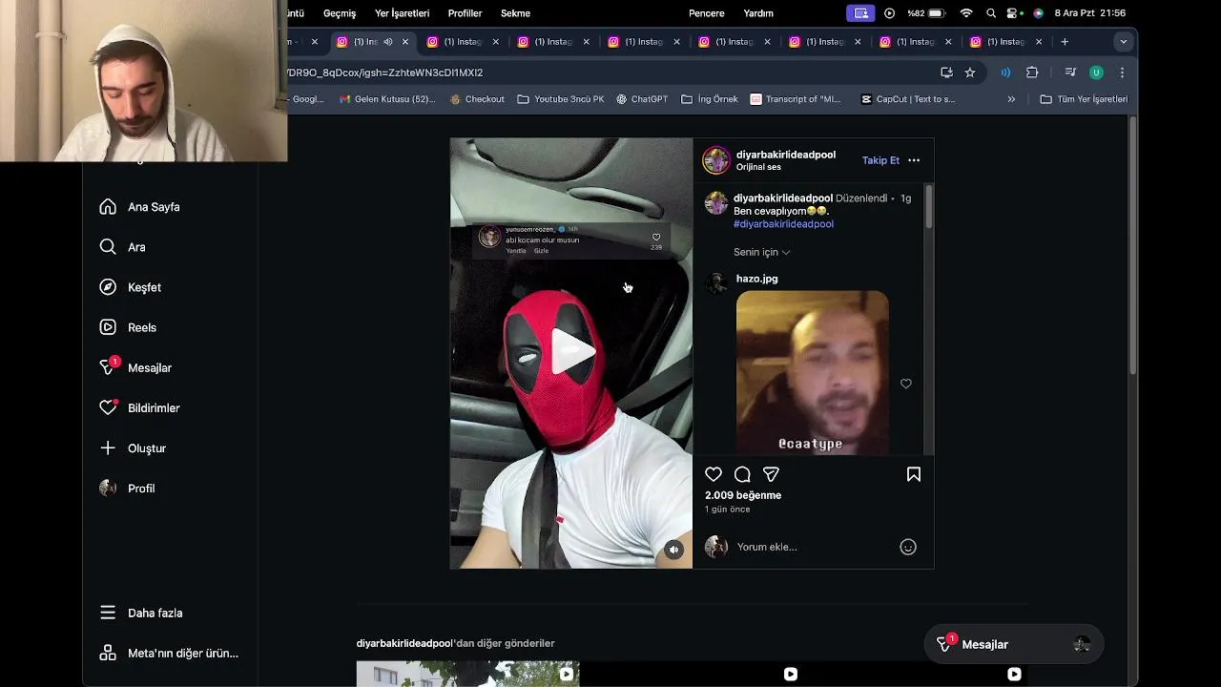Open Meta'nın diğer ürünleri menu
The width and height of the screenshot is (1221, 687).
(x=169, y=654)
